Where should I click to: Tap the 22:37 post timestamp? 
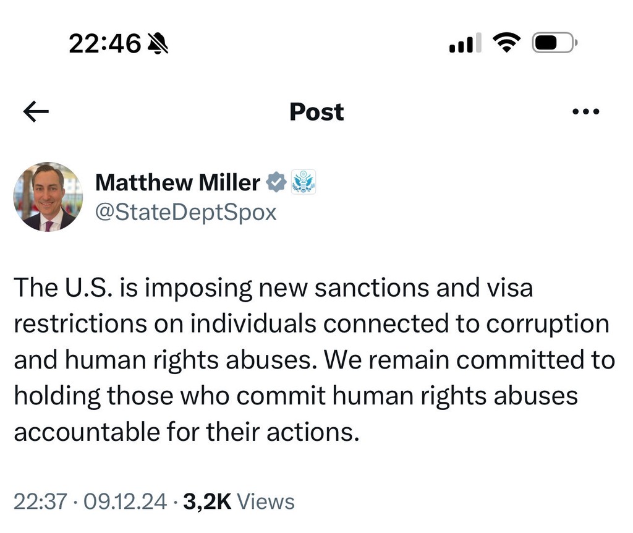40,501
